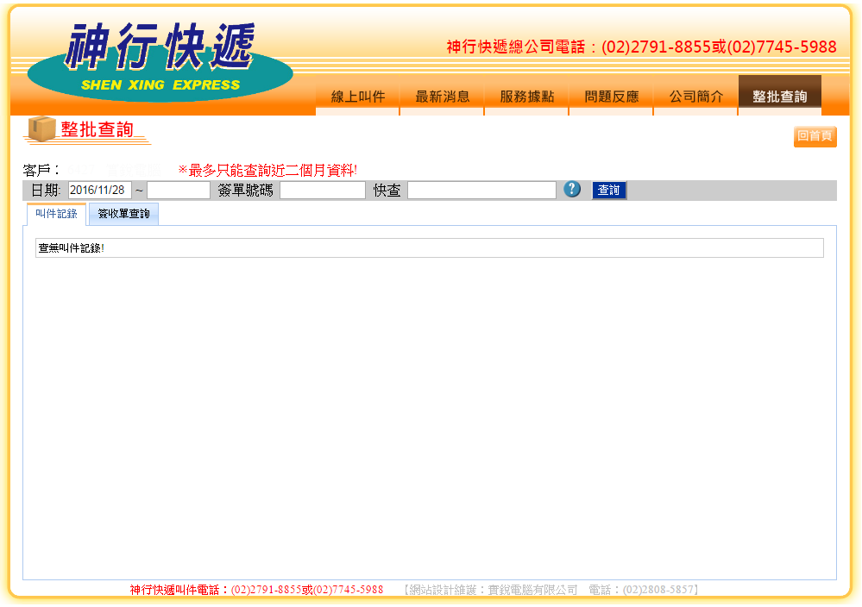Open the blue question mark help icon
The image size is (862, 607).
[x=572, y=189]
